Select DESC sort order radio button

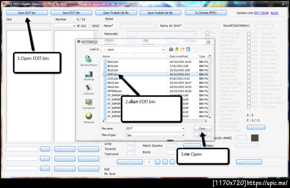(90, 26)
